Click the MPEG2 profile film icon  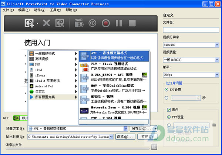tap(84, 100)
